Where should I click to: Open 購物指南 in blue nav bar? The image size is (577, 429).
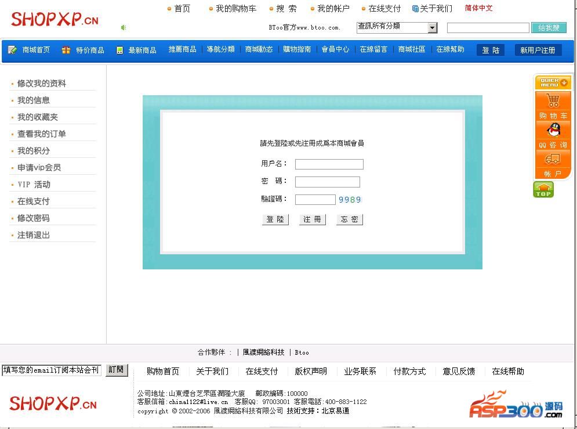coord(297,49)
